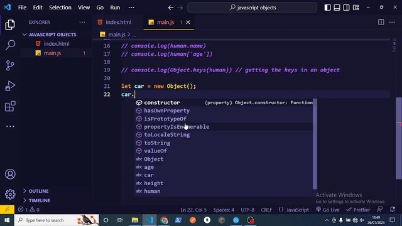Open the File menu
The width and height of the screenshot is (402, 226).
(23, 8)
